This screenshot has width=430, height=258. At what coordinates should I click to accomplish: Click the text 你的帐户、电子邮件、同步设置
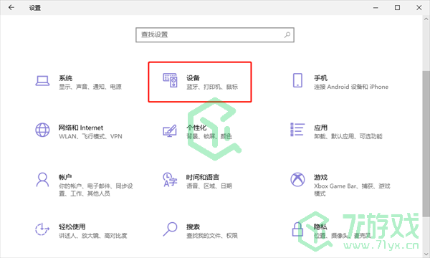(x=96, y=190)
